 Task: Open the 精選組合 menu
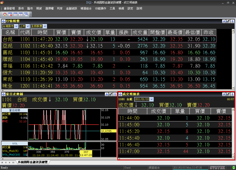coord(86,8)
